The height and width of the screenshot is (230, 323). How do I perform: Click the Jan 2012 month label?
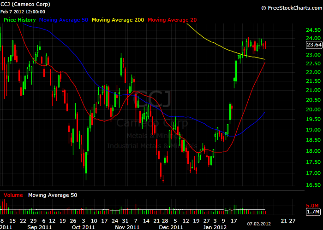click(x=215, y=227)
